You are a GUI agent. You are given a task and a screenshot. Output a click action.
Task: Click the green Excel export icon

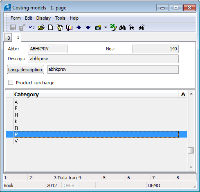[113, 27]
